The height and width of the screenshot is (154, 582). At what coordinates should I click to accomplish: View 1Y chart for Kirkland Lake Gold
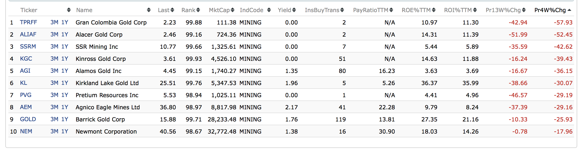click(65, 83)
